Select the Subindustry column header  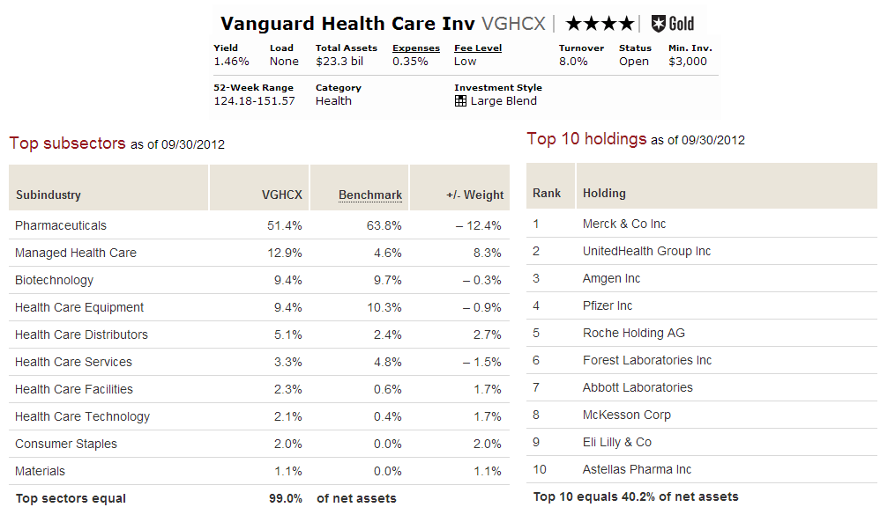[48, 195]
